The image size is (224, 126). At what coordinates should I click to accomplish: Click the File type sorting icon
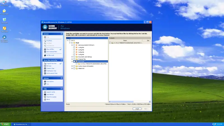click(x=45, y=66)
